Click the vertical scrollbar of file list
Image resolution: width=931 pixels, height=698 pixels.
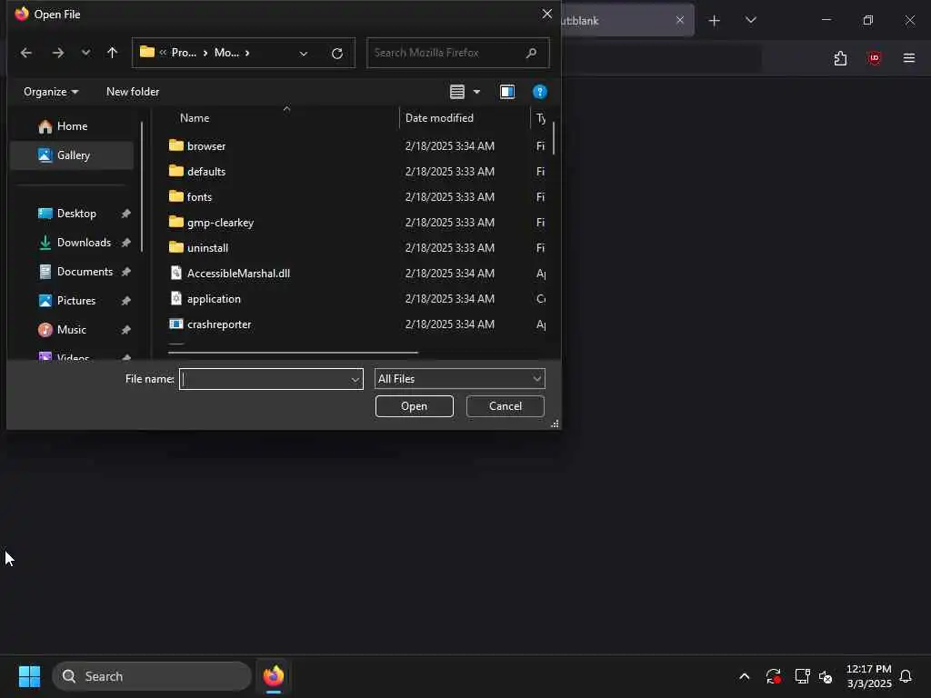pyautogui.click(x=554, y=138)
